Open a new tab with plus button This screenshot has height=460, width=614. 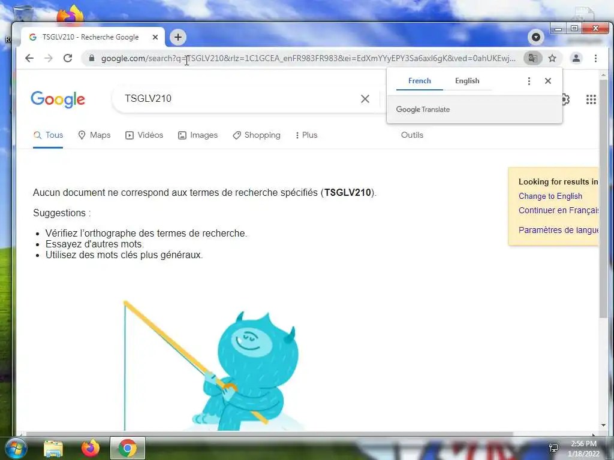tap(178, 37)
